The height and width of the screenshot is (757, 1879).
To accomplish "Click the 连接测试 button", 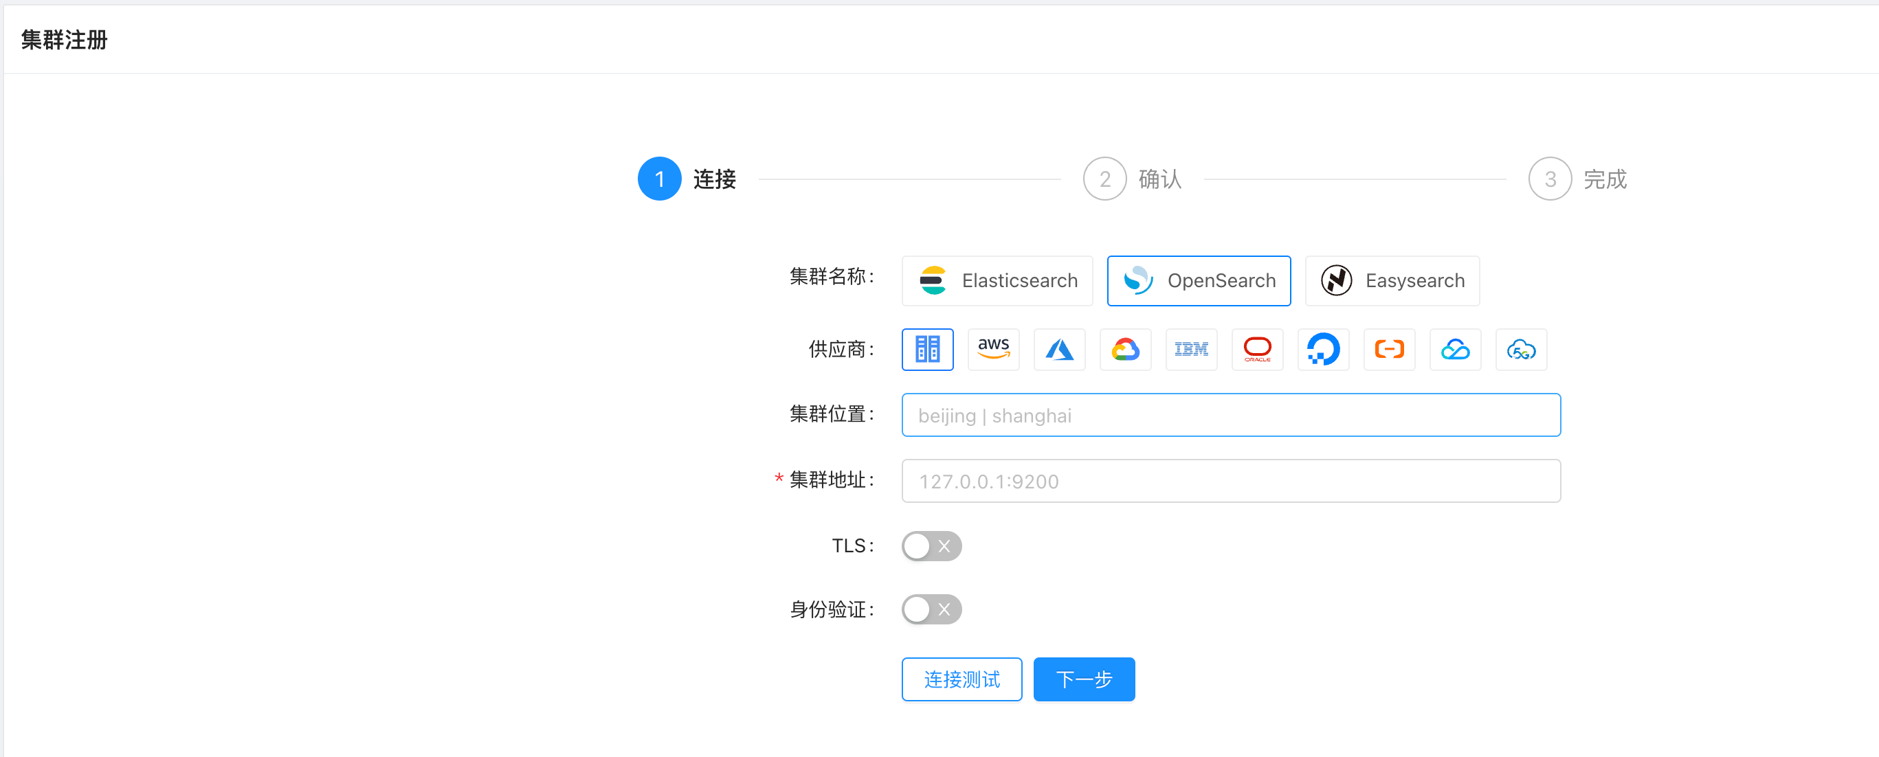I will (961, 679).
